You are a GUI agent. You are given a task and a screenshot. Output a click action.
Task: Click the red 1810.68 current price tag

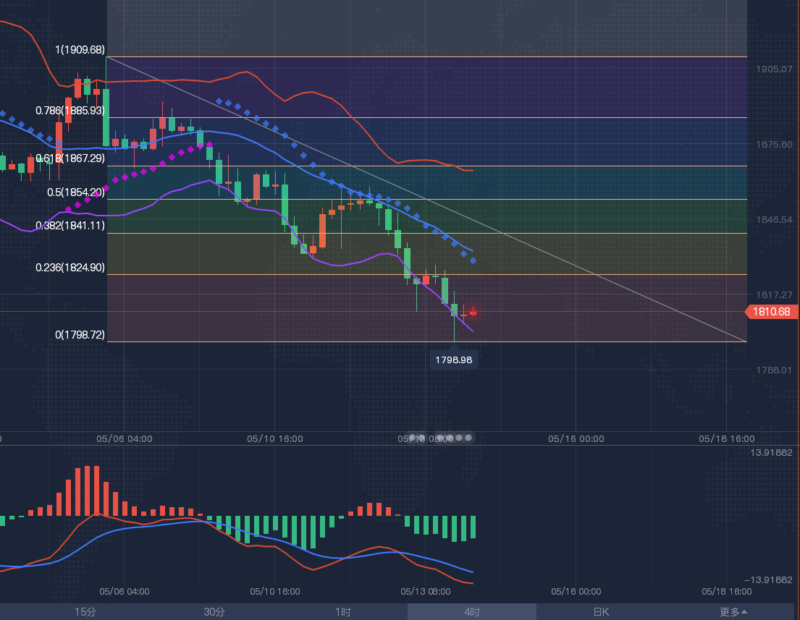coord(772,312)
